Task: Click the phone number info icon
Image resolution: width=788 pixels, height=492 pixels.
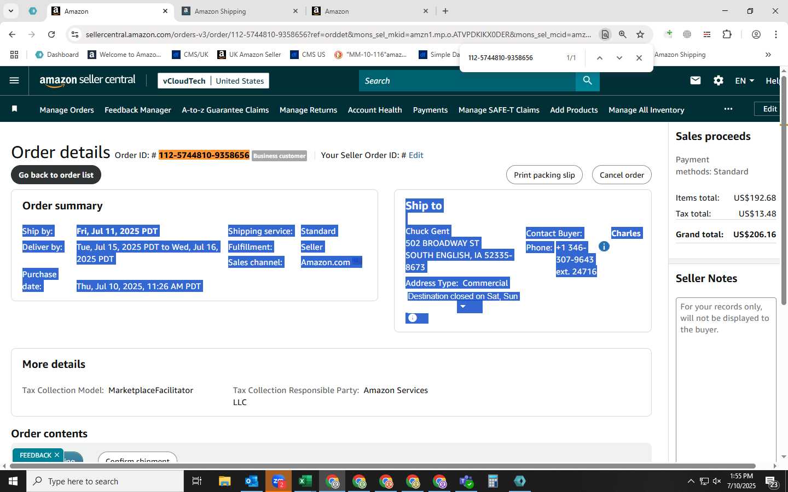Action: click(604, 247)
